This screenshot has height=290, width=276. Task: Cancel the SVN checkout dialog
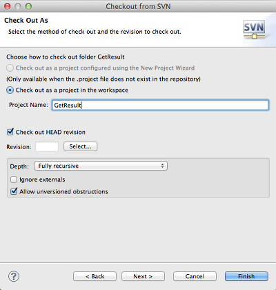pos(195,276)
